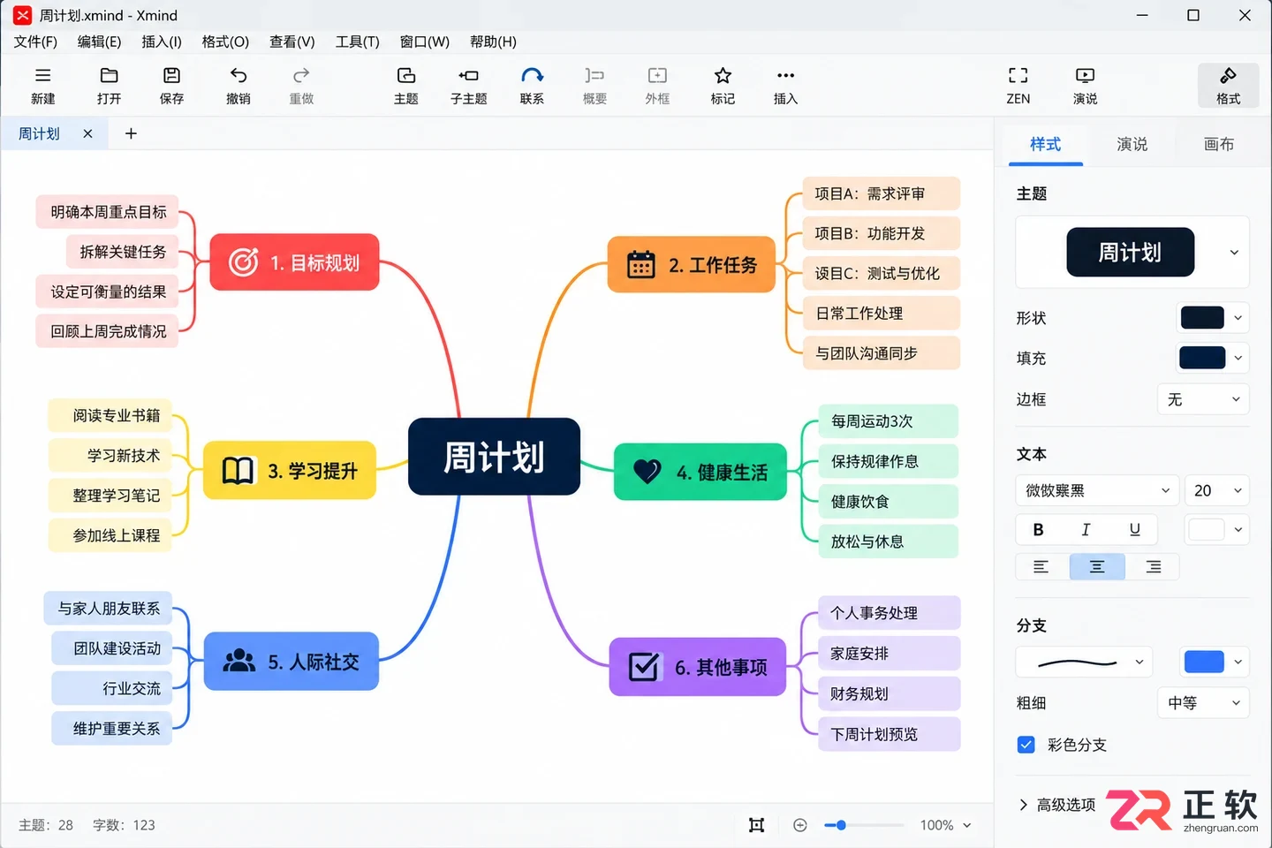Open the 文件(F) menu
1272x848 pixels.
click(x=35, y=42)
